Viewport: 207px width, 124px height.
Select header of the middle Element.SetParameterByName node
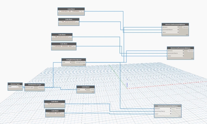tap(180, 48)
